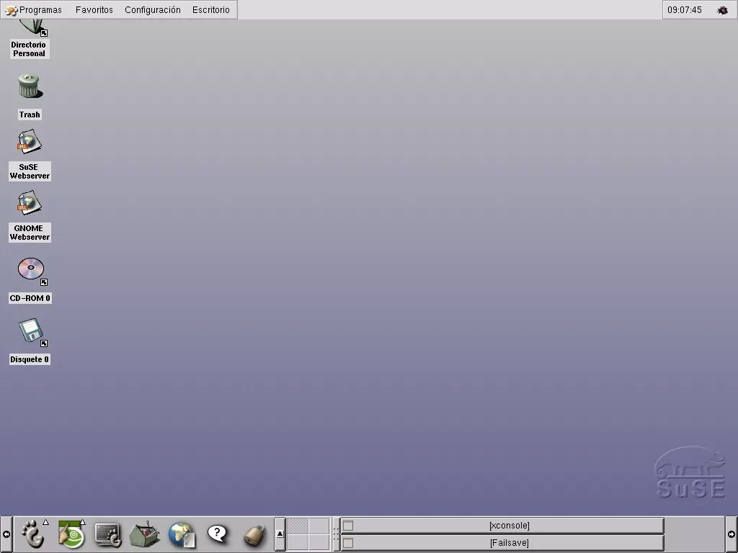Open the Disquete 0 floppy icon
738x553 pixels.
(32, 332)
